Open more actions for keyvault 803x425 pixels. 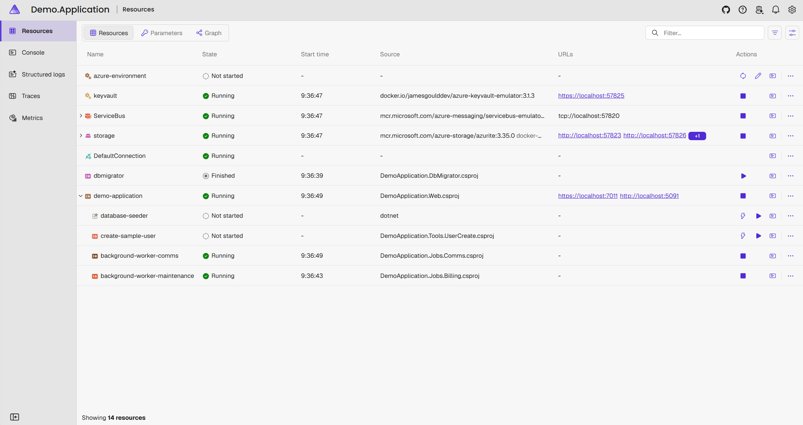[790, 96]
